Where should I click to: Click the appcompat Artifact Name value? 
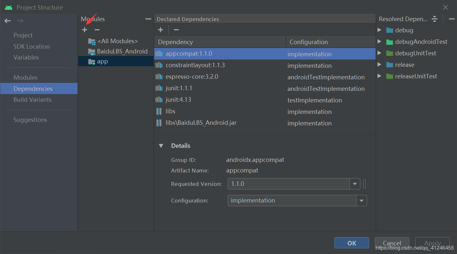point(242,171)
